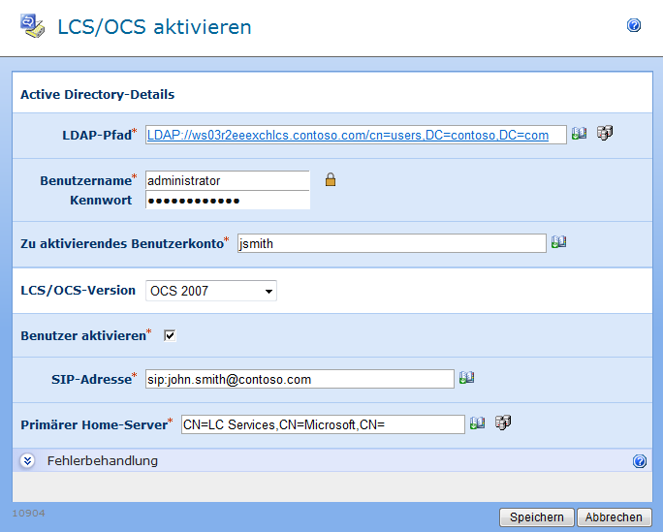This screenshot has height=532, width=663.
Task: Open the help icon beside the page title
Action: coord(634,26)
